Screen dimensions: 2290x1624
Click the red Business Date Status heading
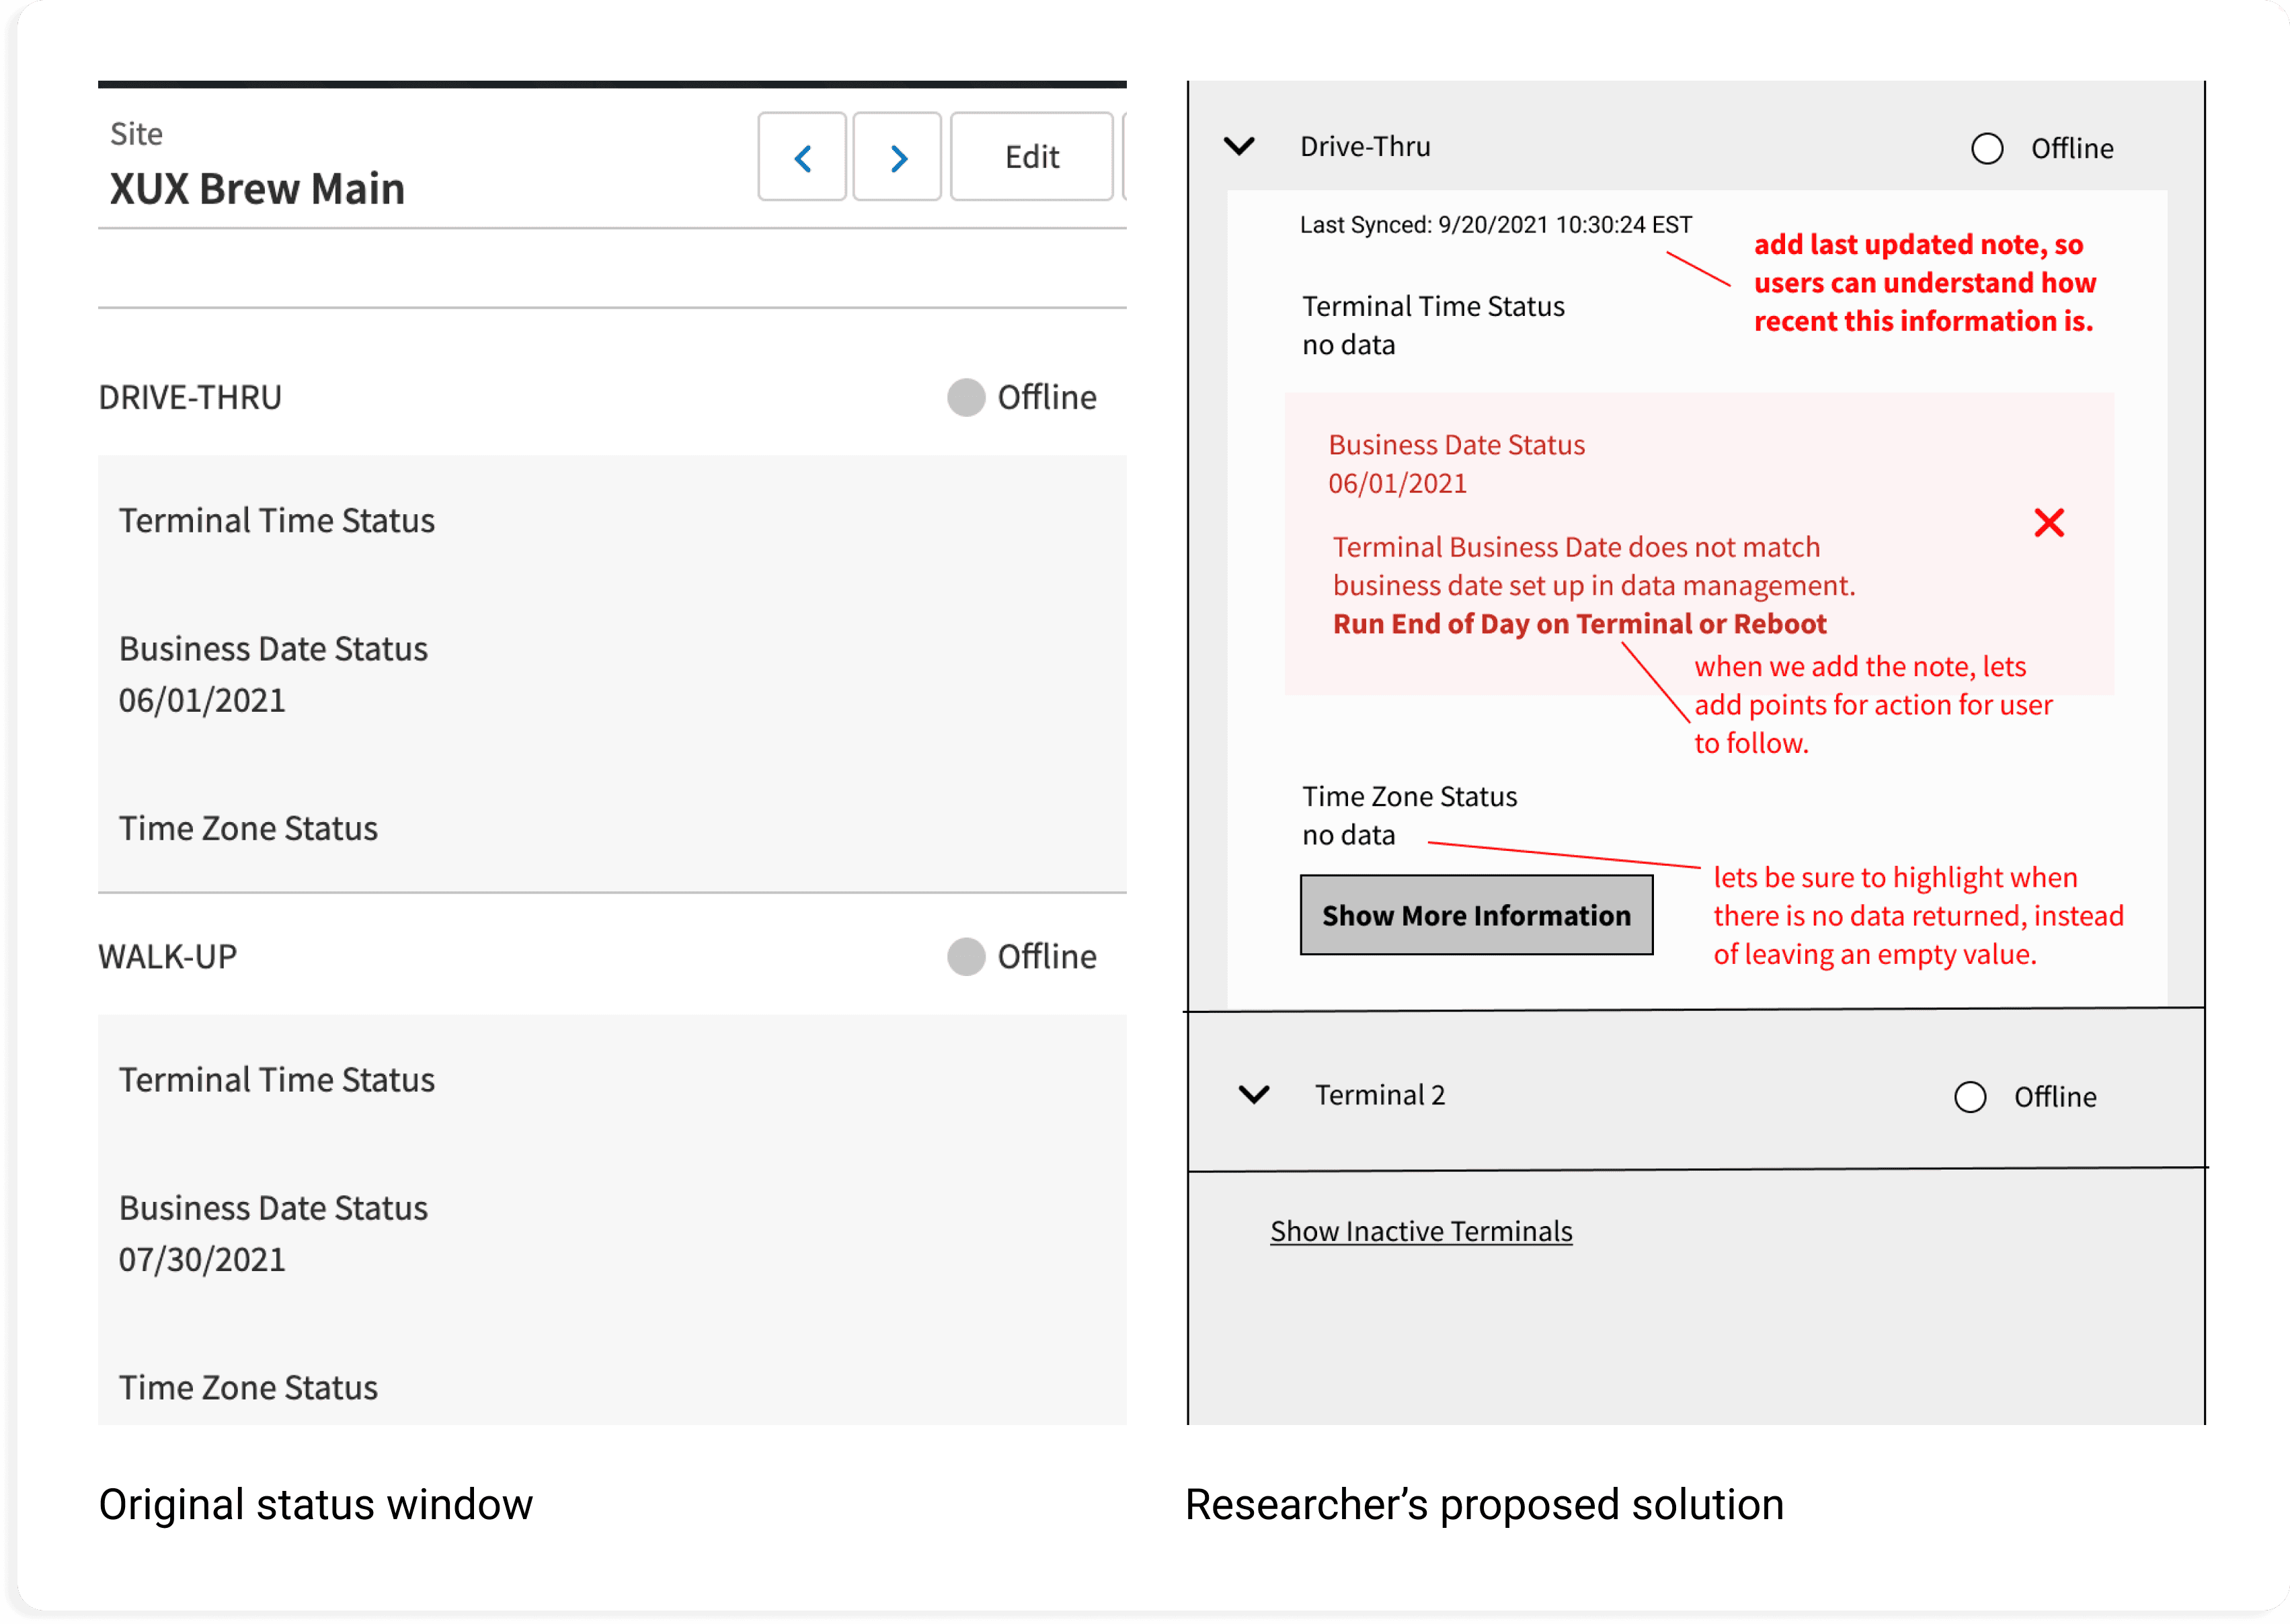1456,445
